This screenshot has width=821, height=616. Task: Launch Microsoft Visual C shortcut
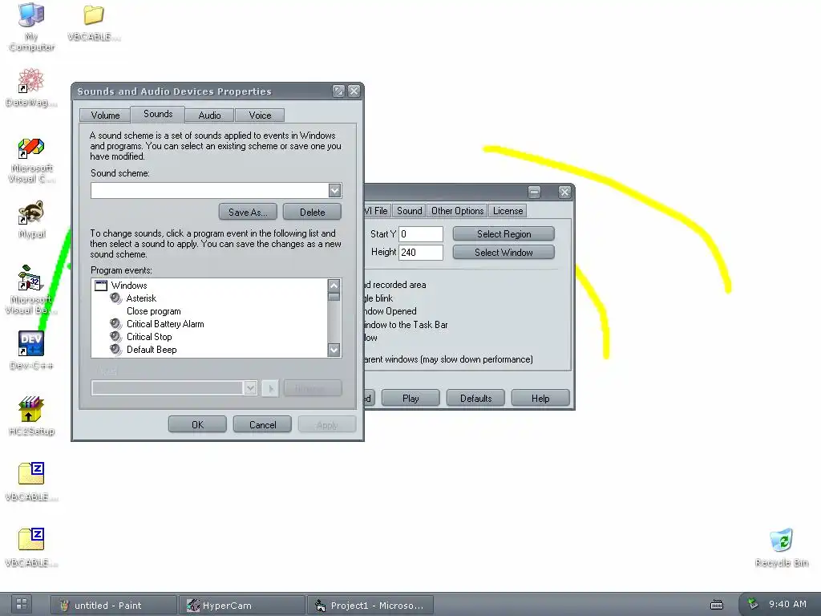click(31, 160)
